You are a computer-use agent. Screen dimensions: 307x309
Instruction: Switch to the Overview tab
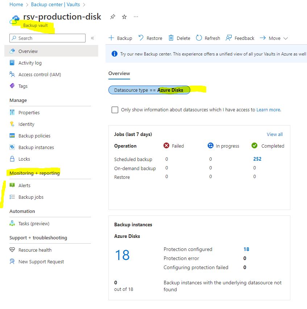click(119, 73)
